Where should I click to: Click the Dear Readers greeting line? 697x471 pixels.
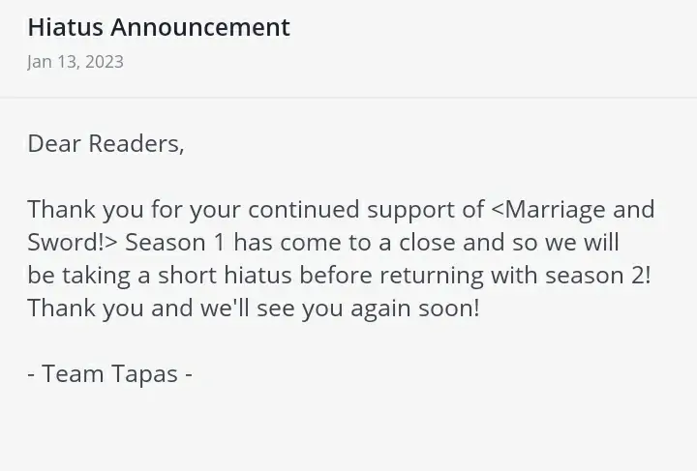[106, 144]
